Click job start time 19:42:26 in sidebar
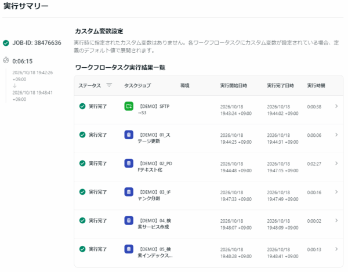Screen dimensions: 348x272 click(x=32, y=76)
